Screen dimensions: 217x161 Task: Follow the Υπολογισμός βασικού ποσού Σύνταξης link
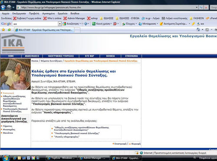pos(77,133)
